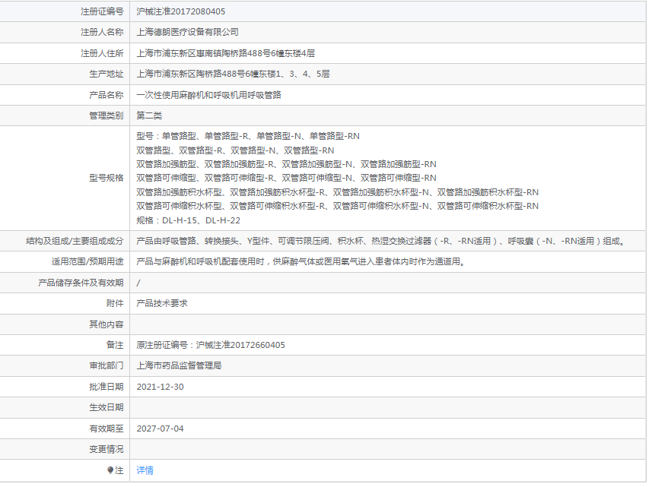Click the 产品技术要求 attachment text
The image size is (652, 487).
[x=162, y=303]
